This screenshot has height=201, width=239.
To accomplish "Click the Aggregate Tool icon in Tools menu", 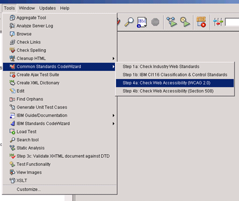I will tap(12, 18).
